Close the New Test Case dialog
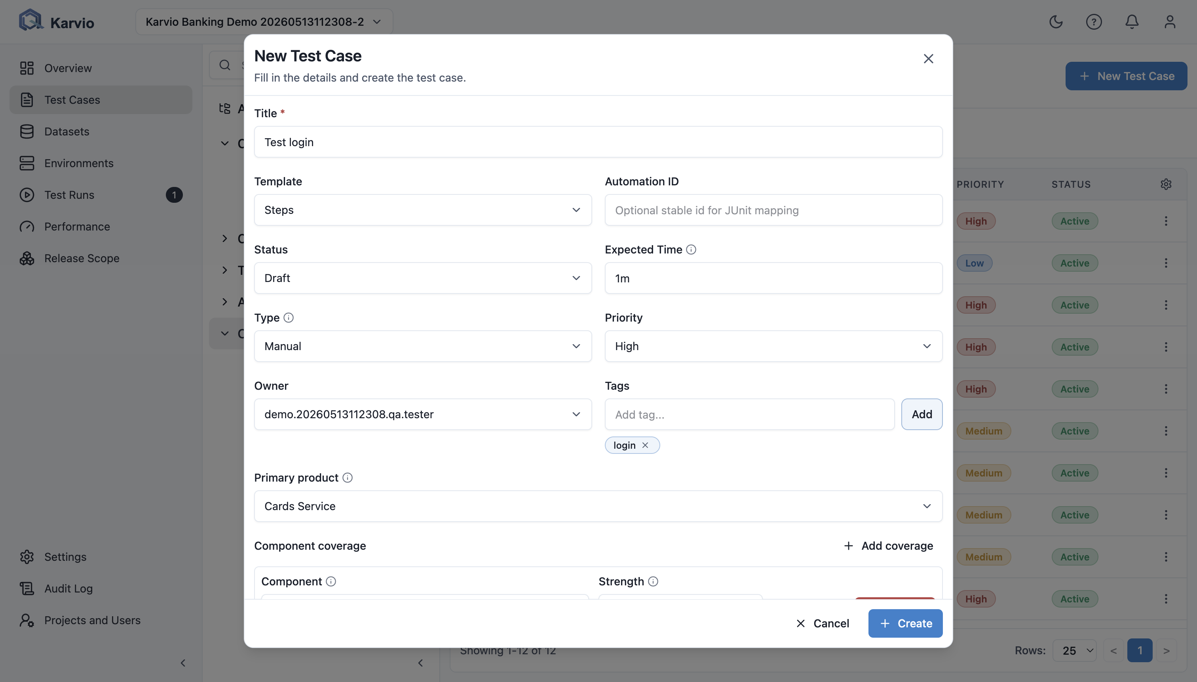Image resolution: width=1197 pixels, height=682 pixels. (928, 59)
